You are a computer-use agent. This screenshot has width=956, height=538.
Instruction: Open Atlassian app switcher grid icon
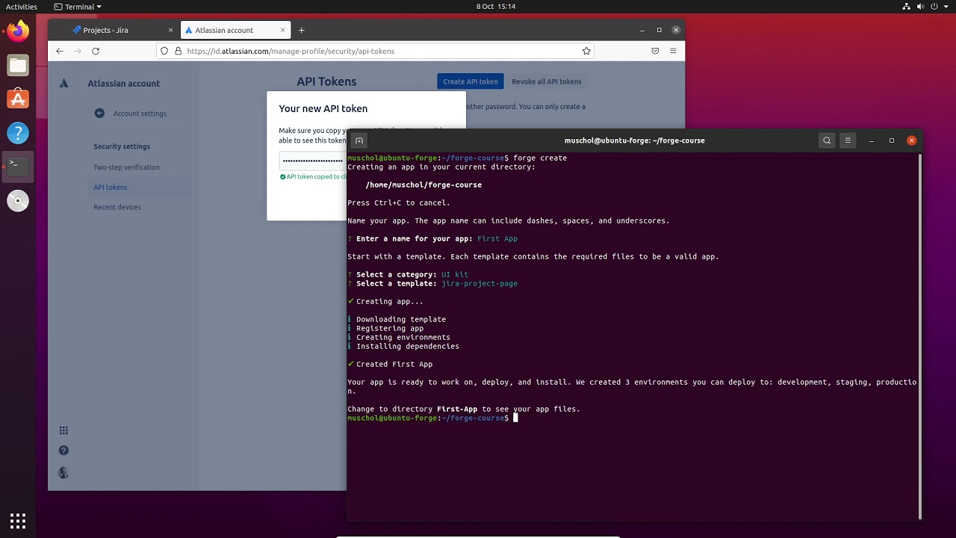63,430
